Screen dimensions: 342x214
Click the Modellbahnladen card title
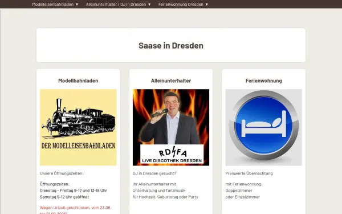pyautogui.click(x=78, y=80)
